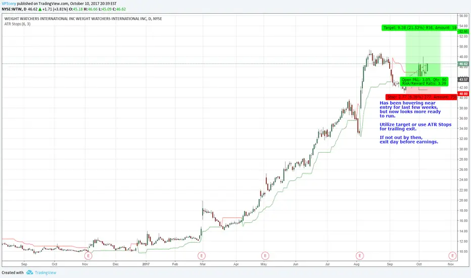The width and height of the screenshot is (471, 278).
Task: Click the Open P&L and Risk/Reward Ratio box
Action: [424, 81]
